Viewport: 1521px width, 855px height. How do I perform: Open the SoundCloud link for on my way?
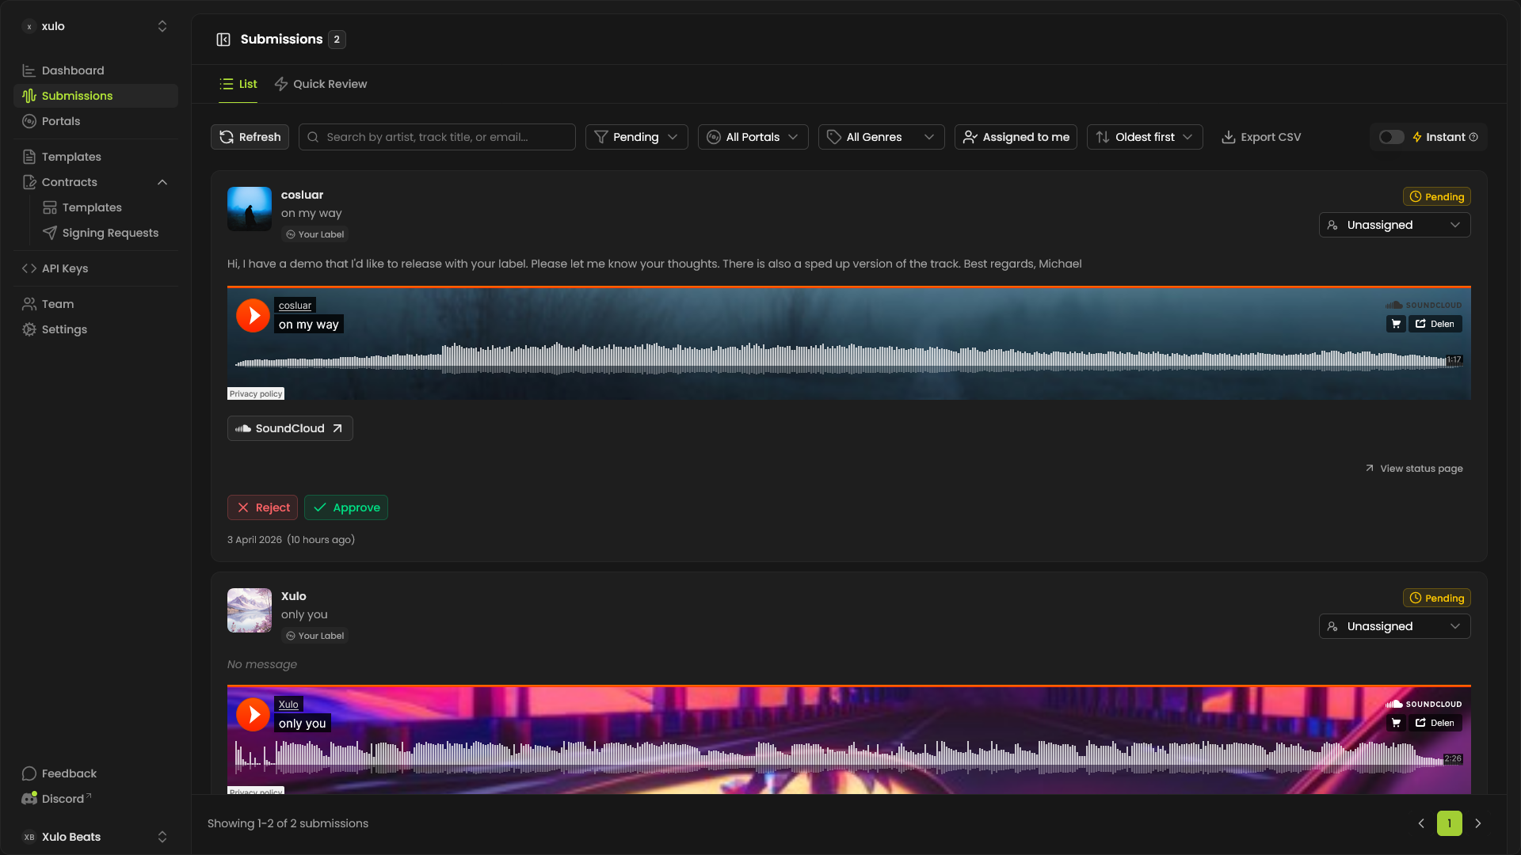[x=289, y=428]
